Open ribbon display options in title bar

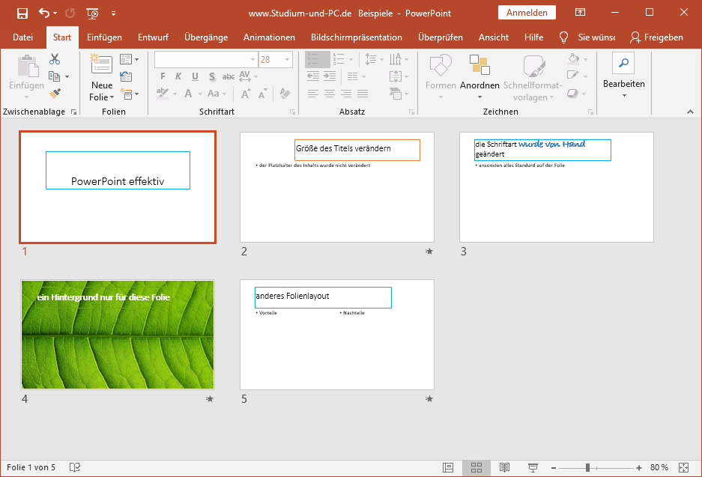(580, 13)
